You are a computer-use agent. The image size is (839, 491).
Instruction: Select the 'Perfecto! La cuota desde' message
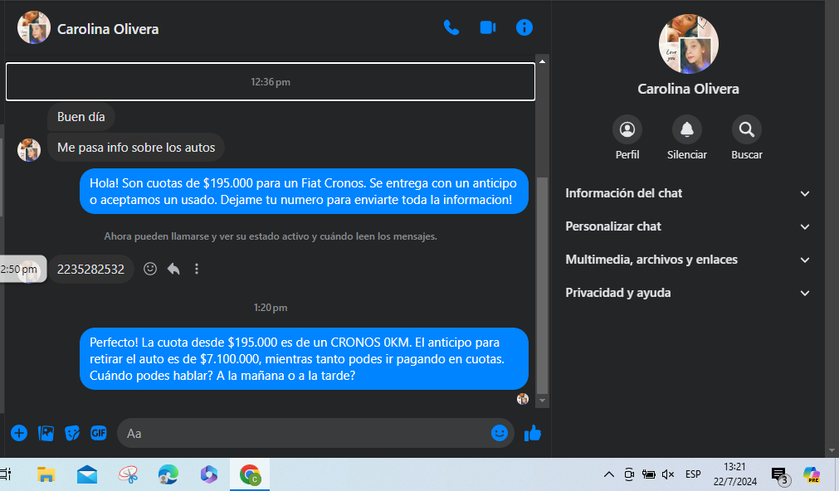coord(304,359)
